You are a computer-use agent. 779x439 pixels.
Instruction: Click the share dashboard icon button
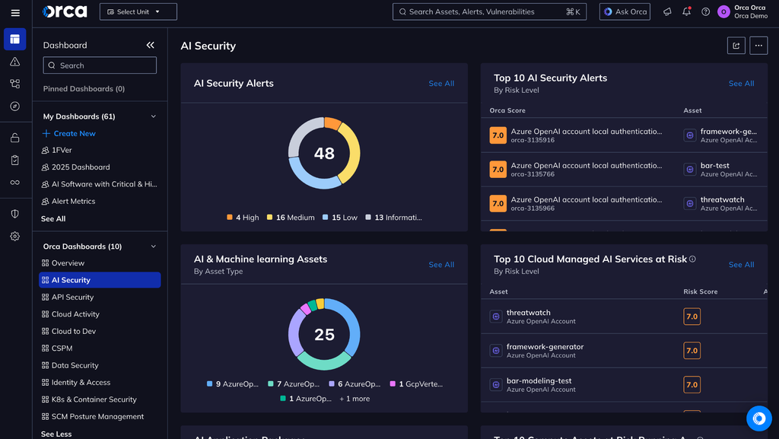point(736,46)
